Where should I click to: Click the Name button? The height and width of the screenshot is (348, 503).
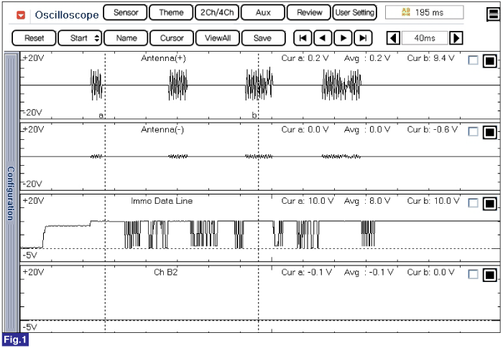(x=126, y=38)
